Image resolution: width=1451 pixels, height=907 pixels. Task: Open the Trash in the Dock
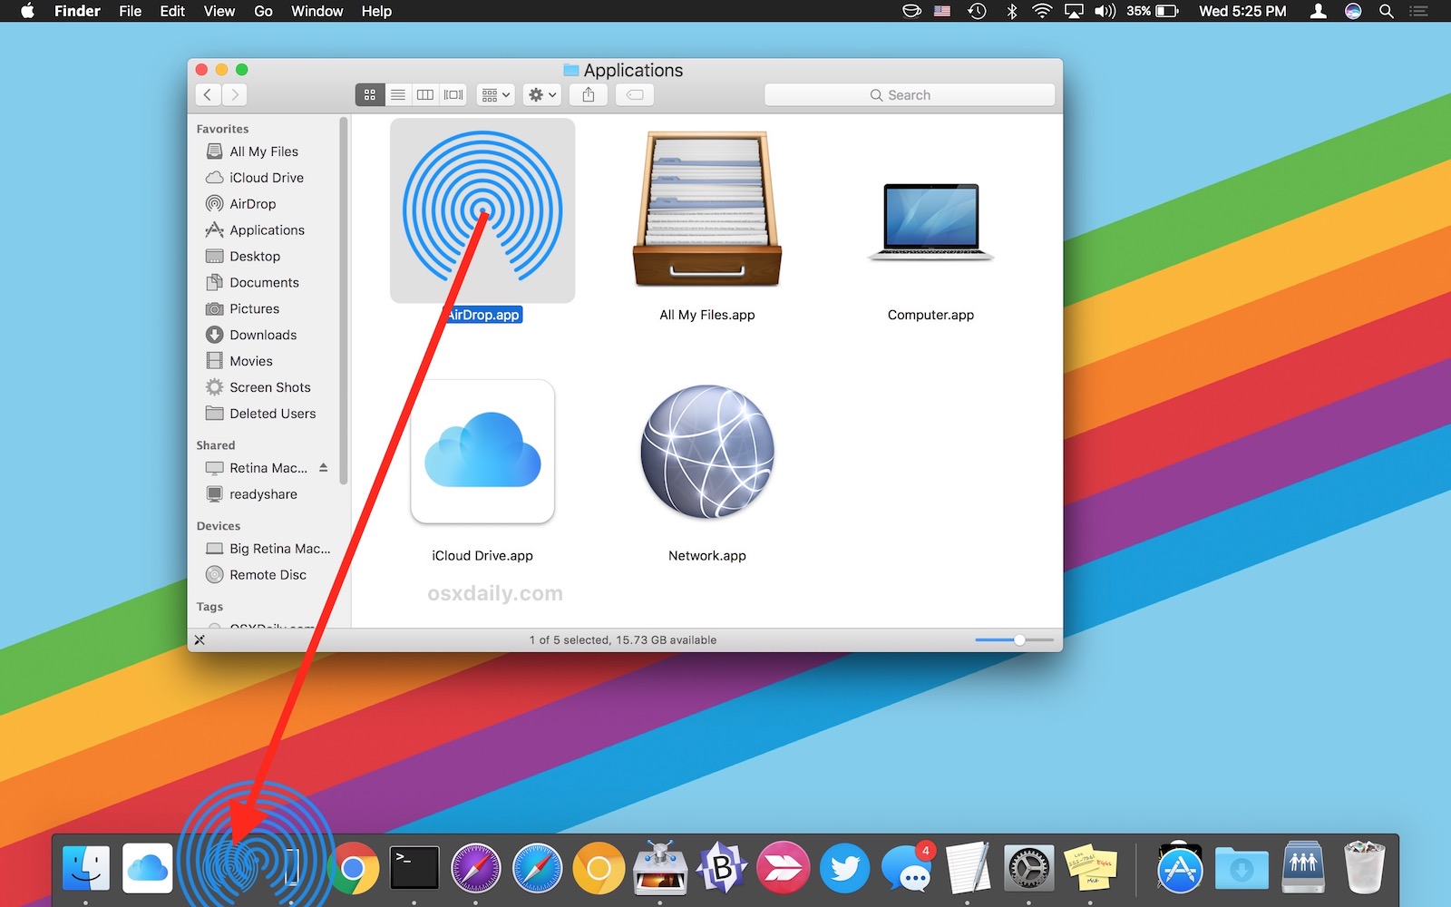point(1365,868)
